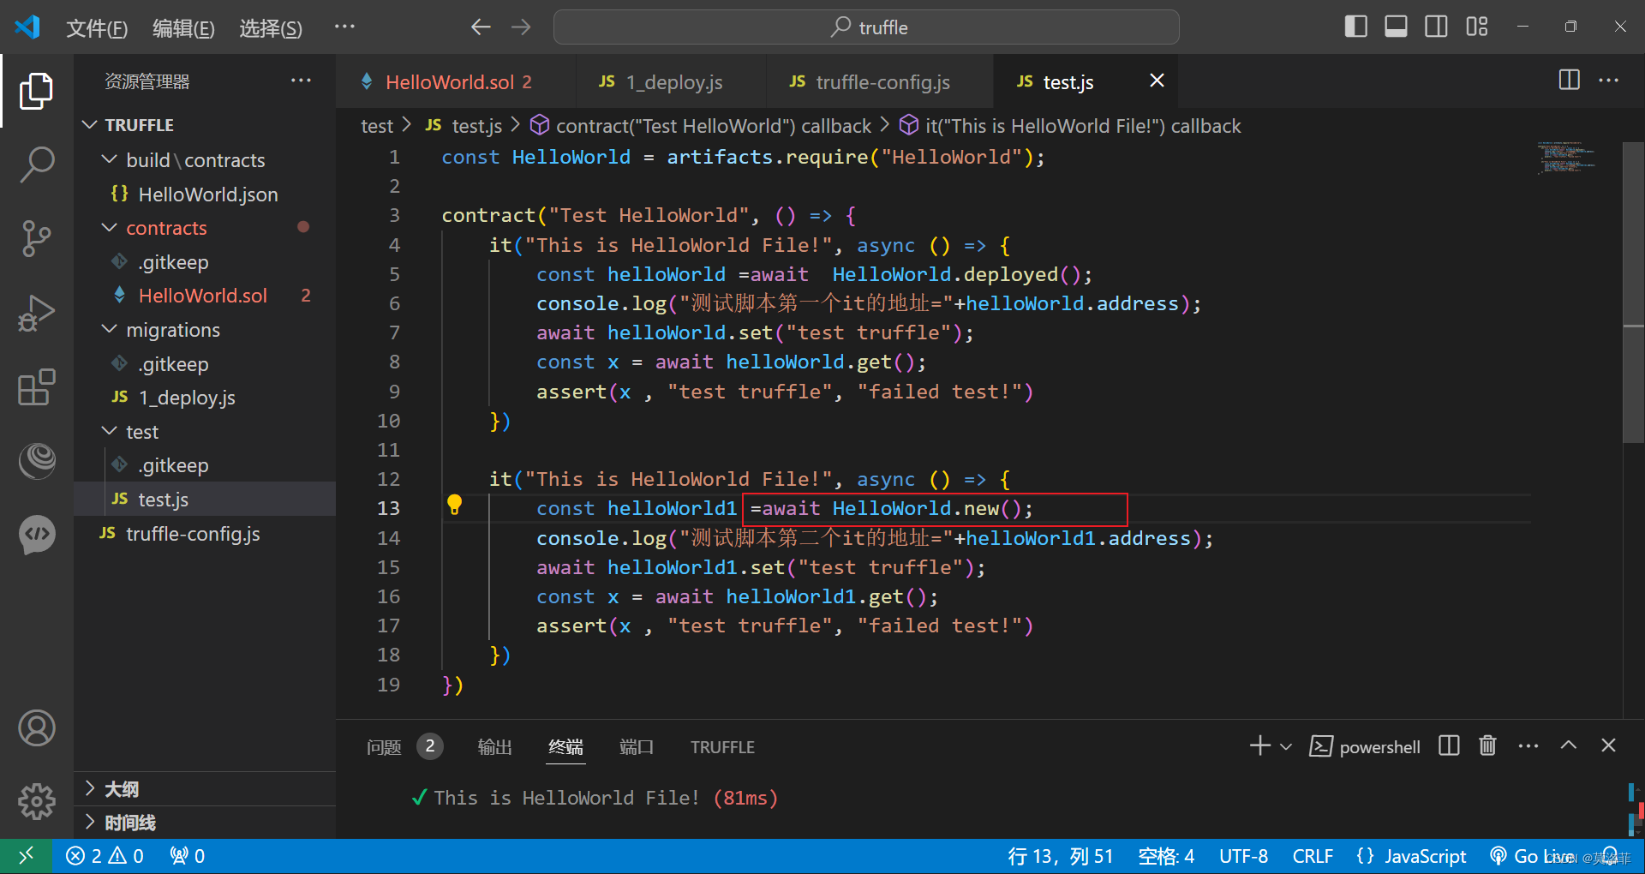Change the UTF-8 file encoding
This screenshot has width=1645, height=874.
tap(1243, 856)
